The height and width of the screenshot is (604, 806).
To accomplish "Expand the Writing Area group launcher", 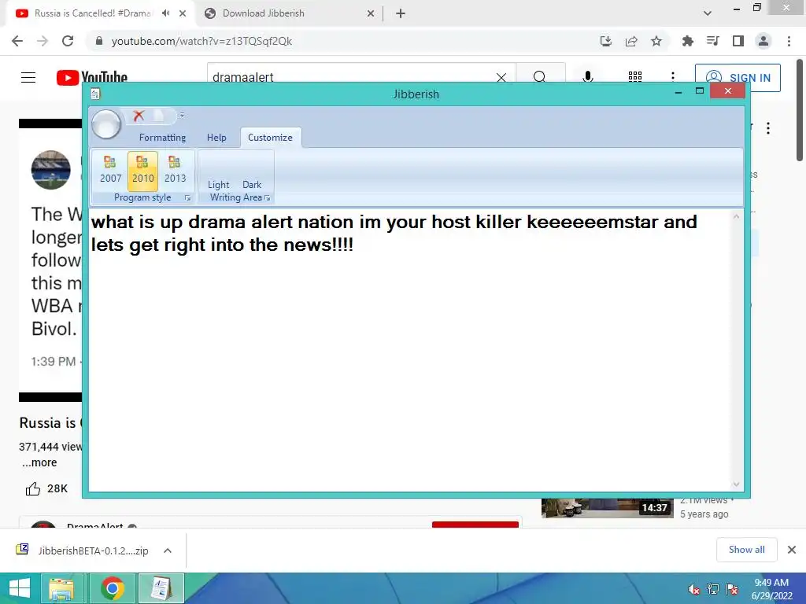I will (x=268, y=197).
